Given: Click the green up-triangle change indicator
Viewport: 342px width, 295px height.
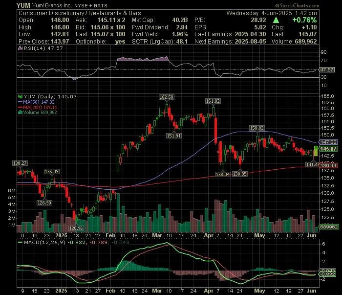Looking at the screenshot, I should coord(276,21).
